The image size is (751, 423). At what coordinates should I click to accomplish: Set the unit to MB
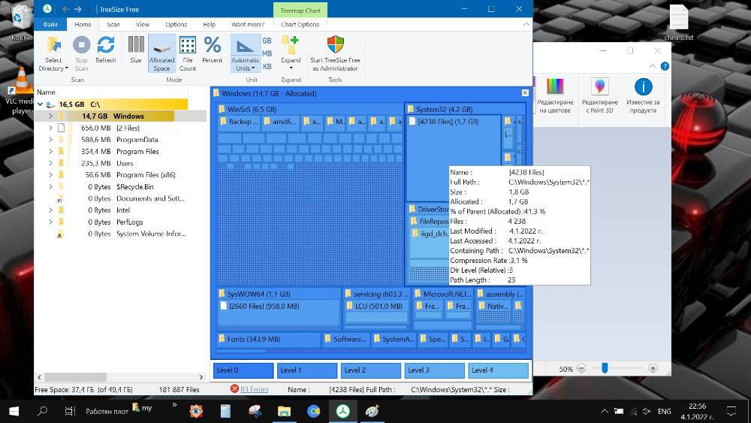[x=267, y=53]
